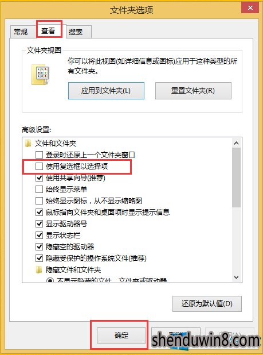Switch to the 常规 tab

coord(21,32)
